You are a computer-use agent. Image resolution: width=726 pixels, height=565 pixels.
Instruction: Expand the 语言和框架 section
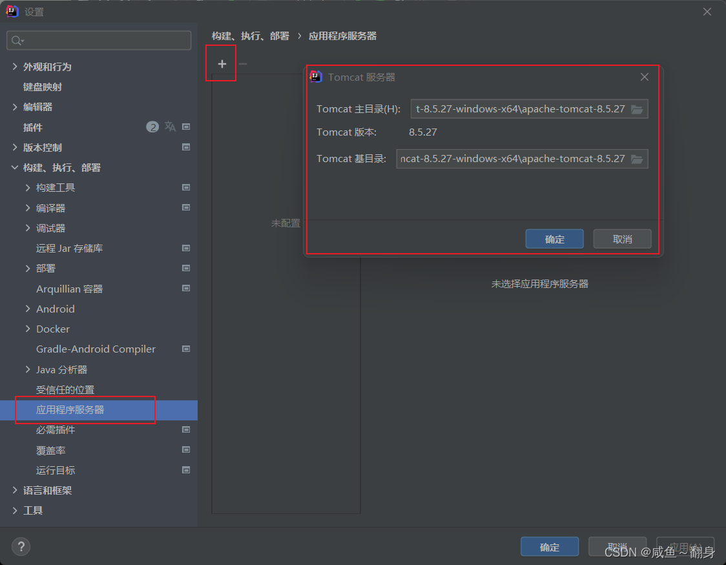coord(15,490)
